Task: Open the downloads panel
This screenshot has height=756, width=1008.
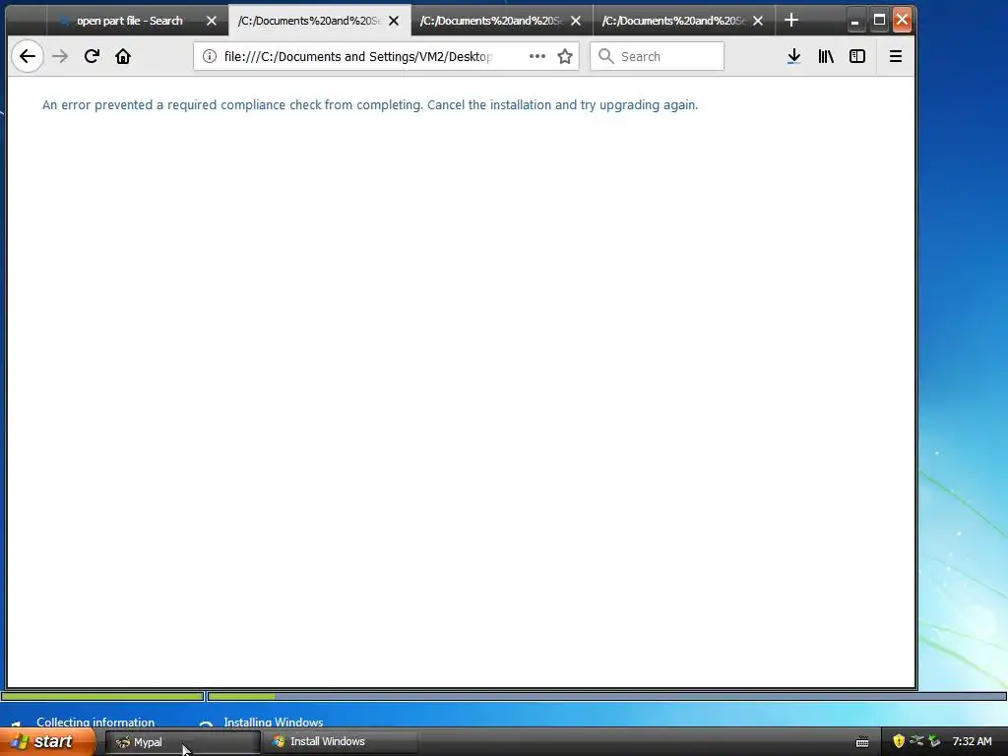Action: pyautogui.click(x=794, y=56)
